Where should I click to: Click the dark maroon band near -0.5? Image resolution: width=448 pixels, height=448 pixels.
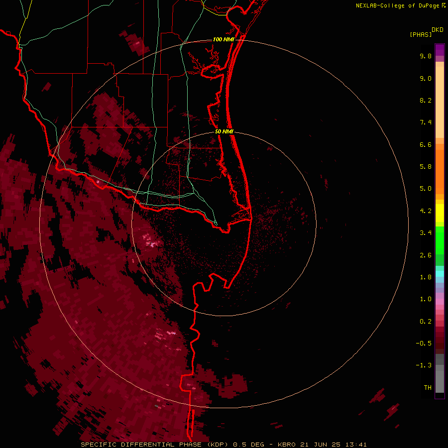(440, 343)
